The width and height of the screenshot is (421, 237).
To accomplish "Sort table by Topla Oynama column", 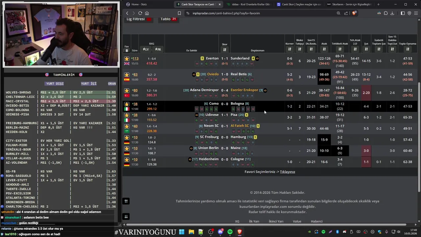I will coord(408,49).
